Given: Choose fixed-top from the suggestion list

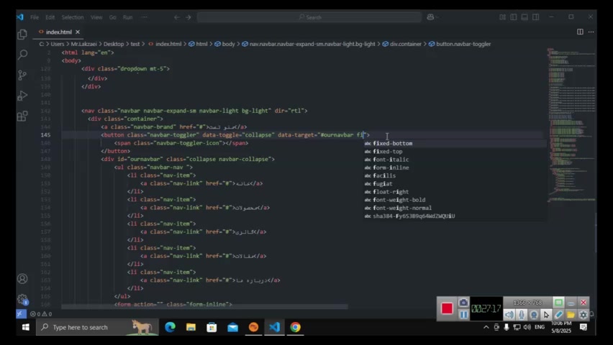Looking at the screenshot, I should [x=455, y=152].
